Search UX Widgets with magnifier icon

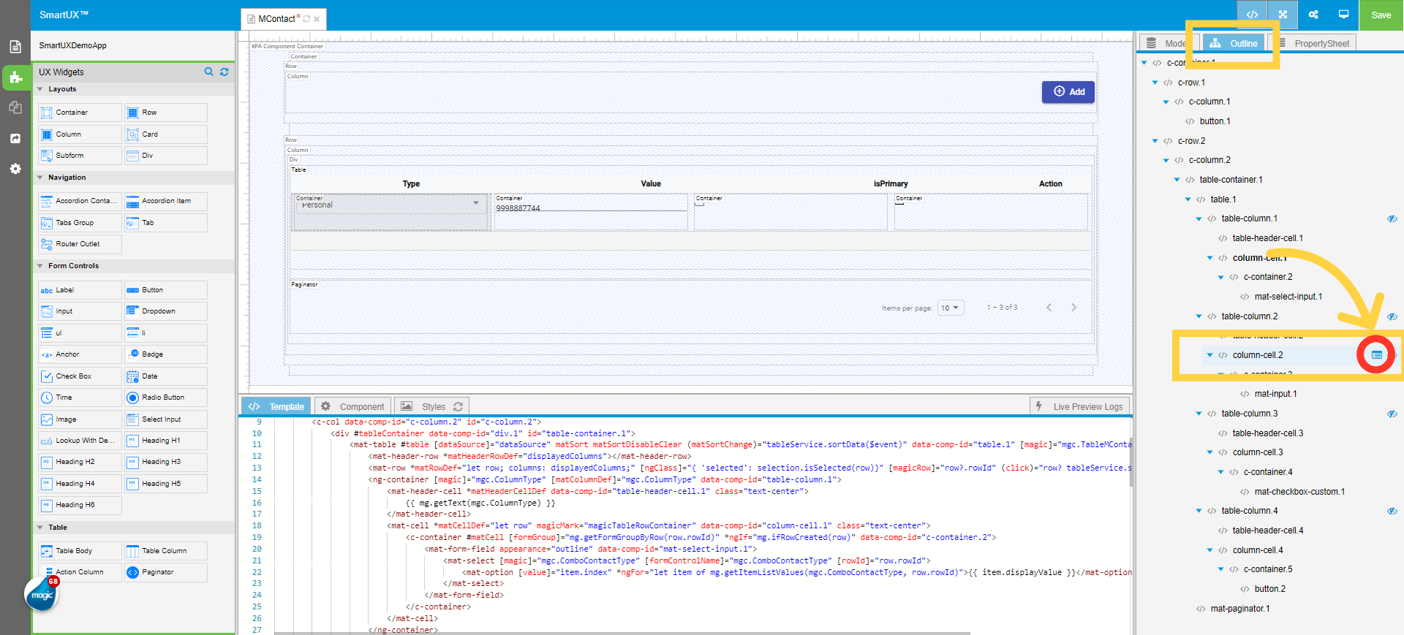click(209, 72)
